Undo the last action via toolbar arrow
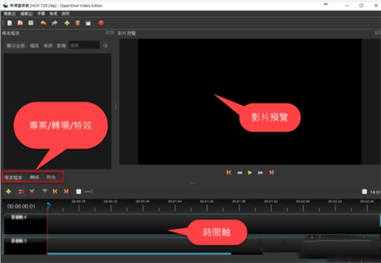Screen dimensions: 381x263 (x=44, y=23)
